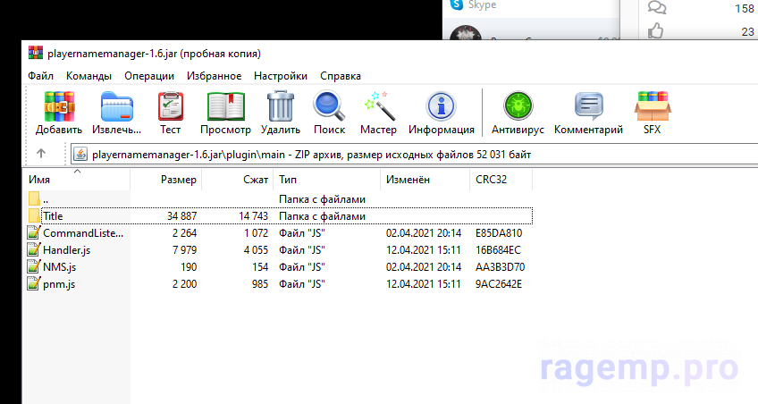Click the WinRAR title bar app icon
758x404 pixels.
[35, 53]
